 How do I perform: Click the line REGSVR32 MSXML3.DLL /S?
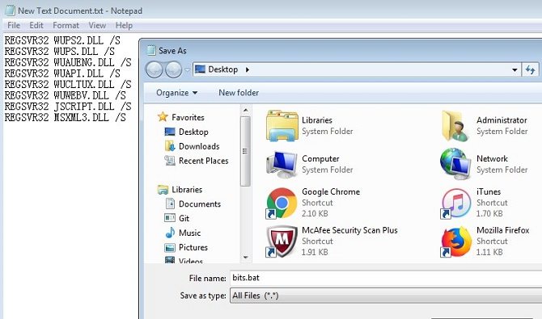pos(65,117)
